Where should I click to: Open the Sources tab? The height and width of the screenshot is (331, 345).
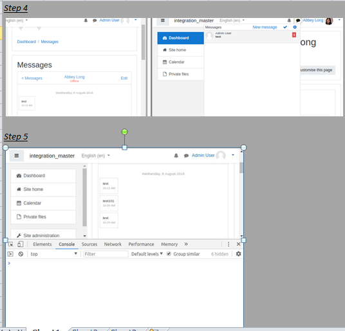(x=89, y=244)
